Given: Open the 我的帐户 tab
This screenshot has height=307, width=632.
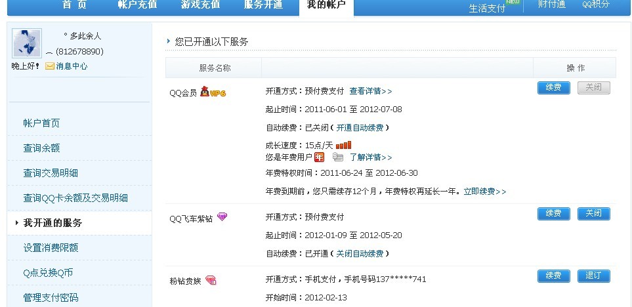Looking at the screenshot, I should pos(326,5).
